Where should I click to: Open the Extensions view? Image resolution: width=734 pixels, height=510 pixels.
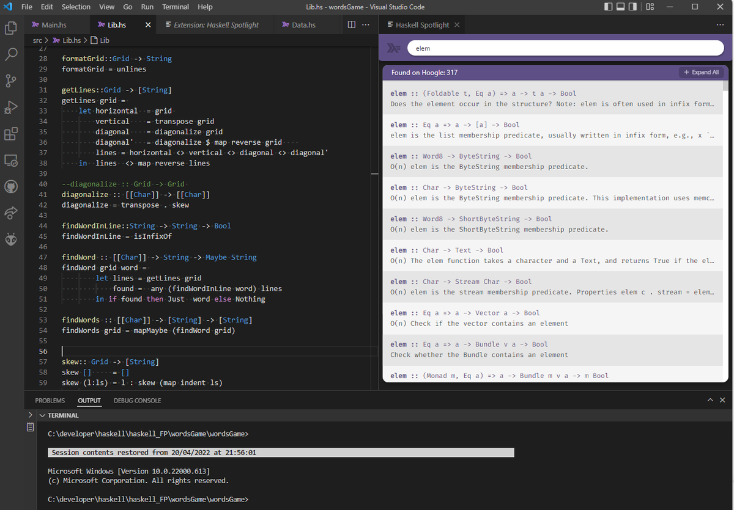(x=11, y=134)
